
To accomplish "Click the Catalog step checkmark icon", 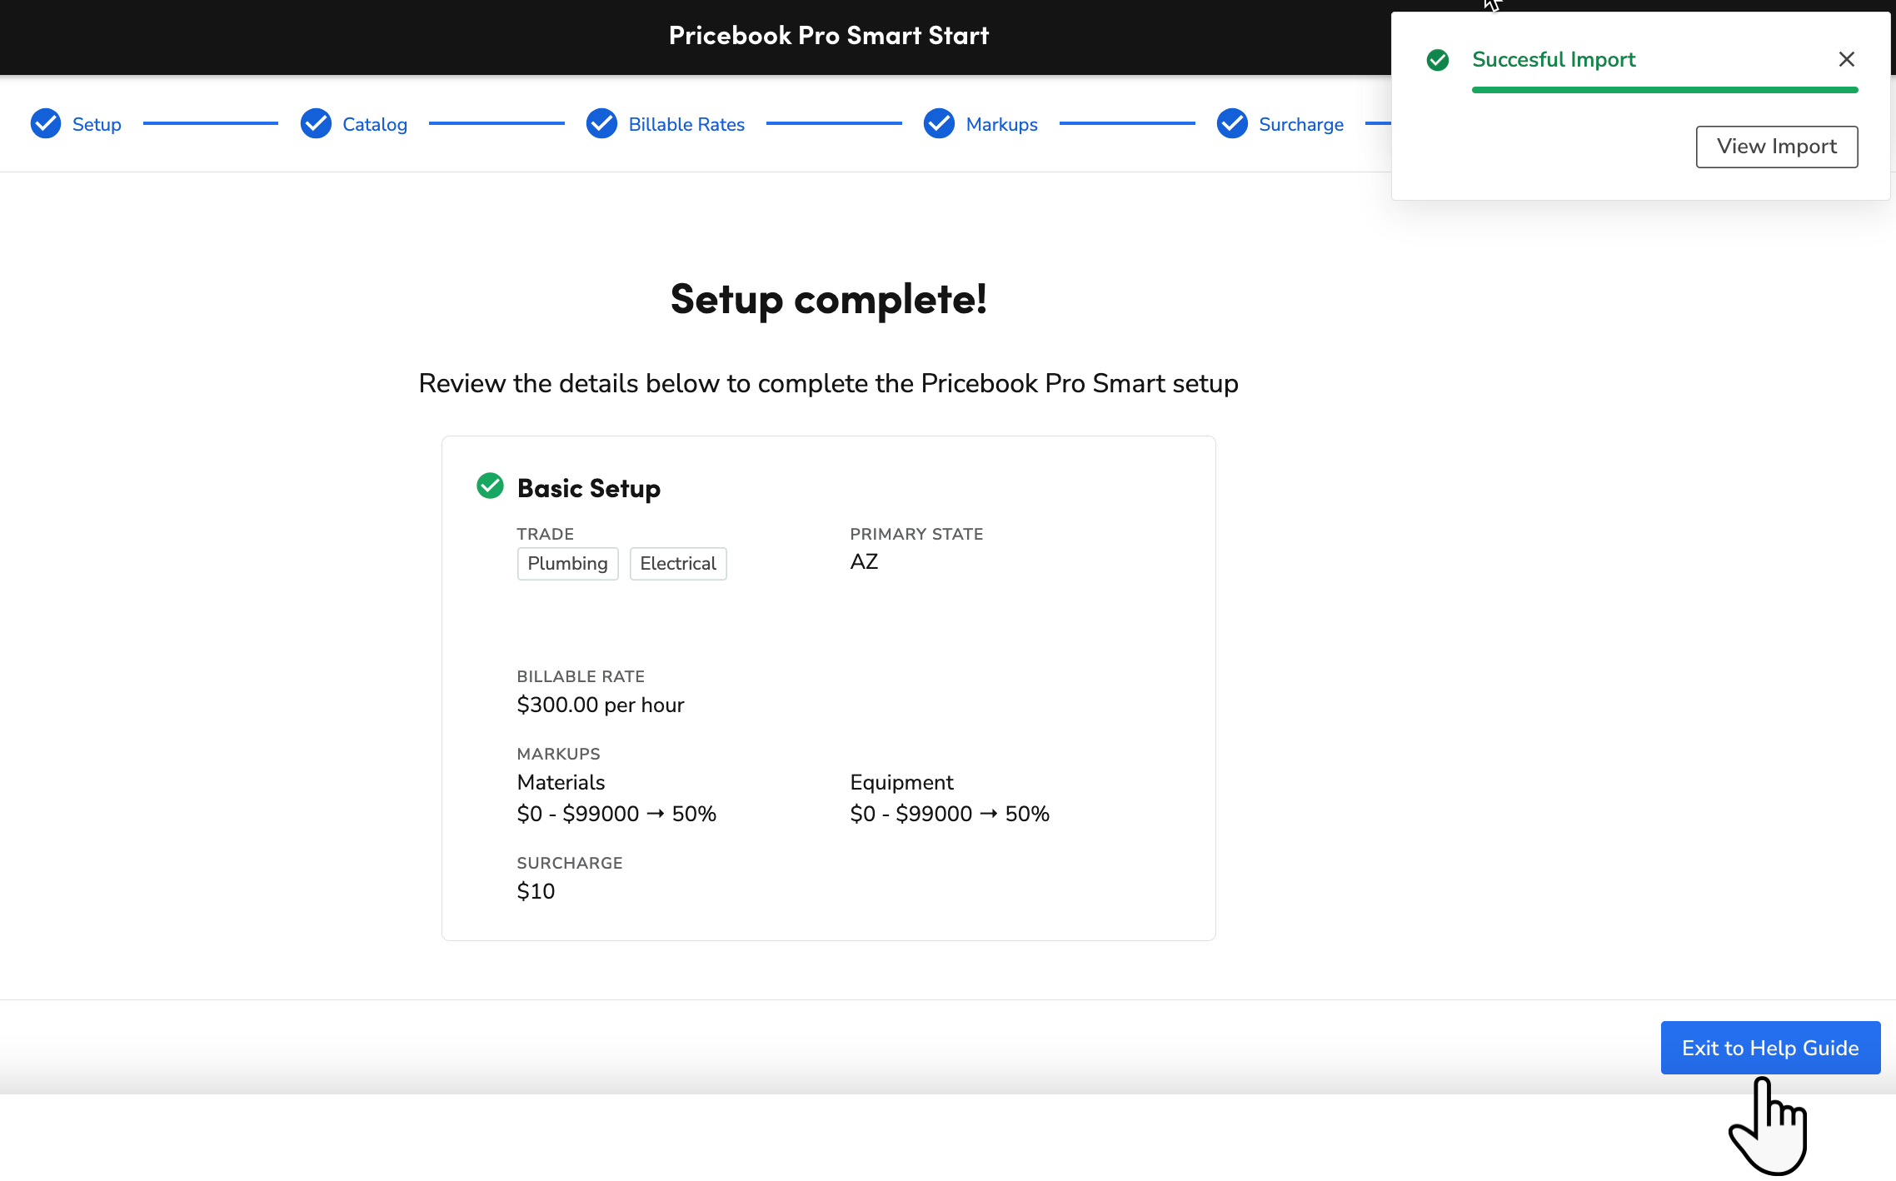I will 316,123.
